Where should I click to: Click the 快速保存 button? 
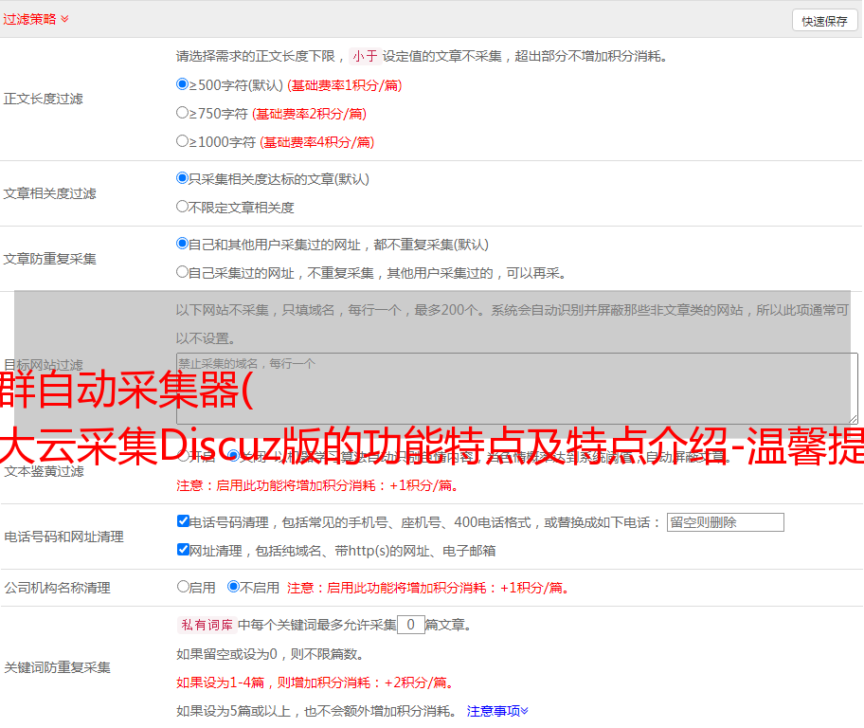(824, 21)
